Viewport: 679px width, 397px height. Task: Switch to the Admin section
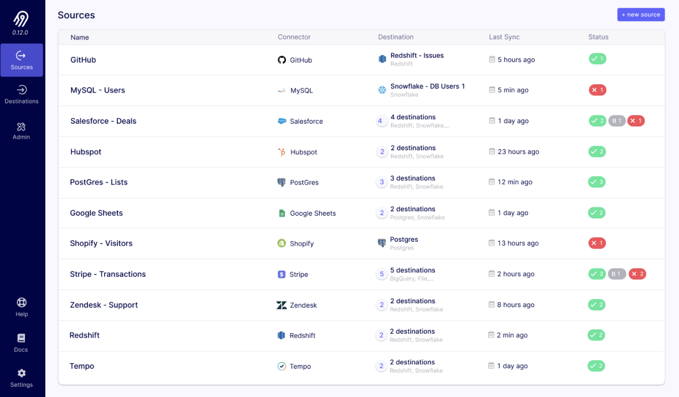[21, 130]
